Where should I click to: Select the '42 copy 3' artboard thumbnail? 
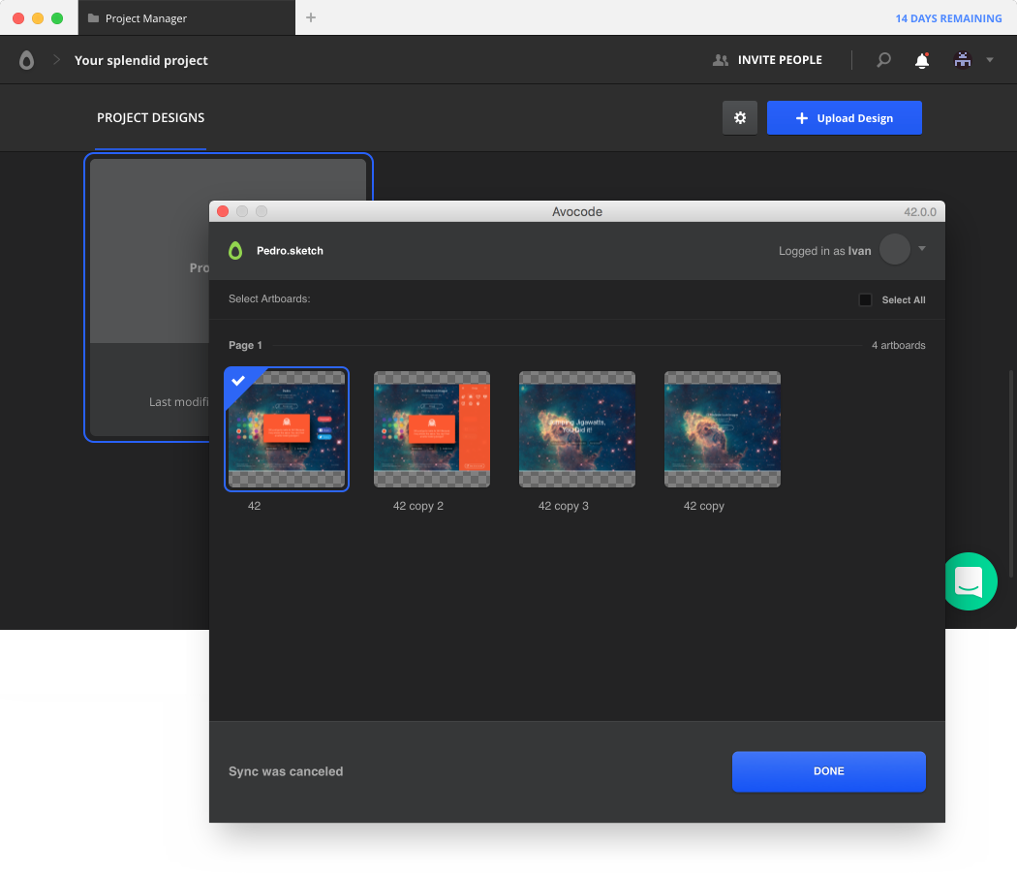coord(577,429)
